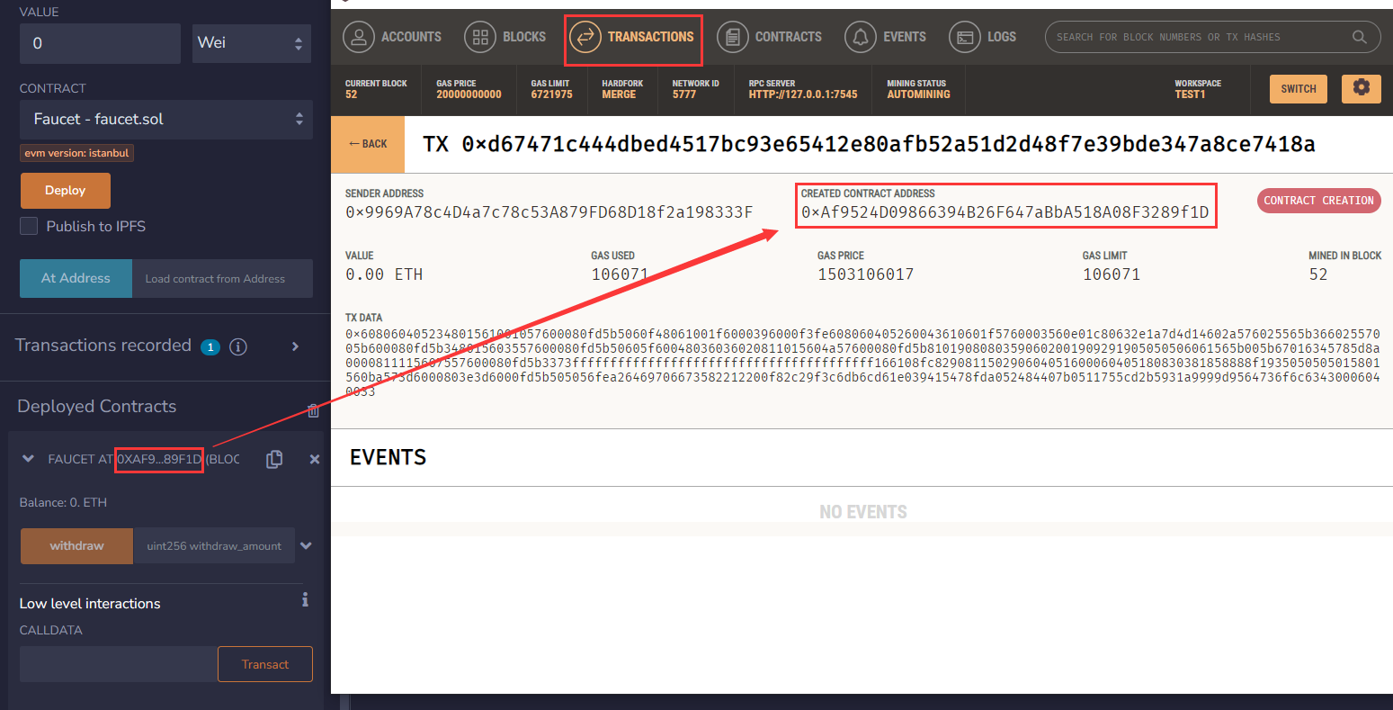1393x710 pixels.
Task: Open Low level interactions info icon
Action: (305, 600)
